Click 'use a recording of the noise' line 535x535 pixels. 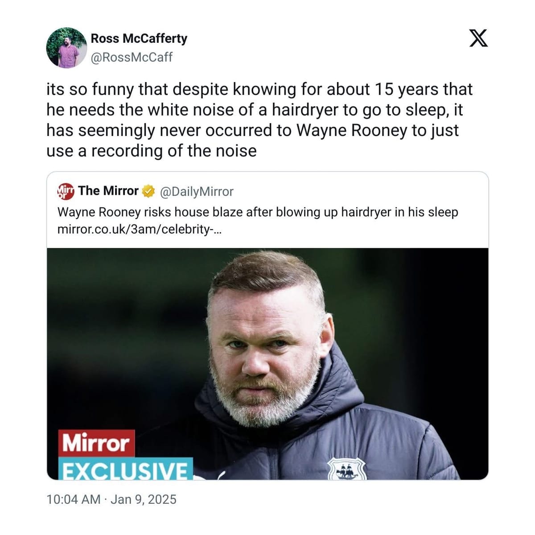[x=152, y=151]
